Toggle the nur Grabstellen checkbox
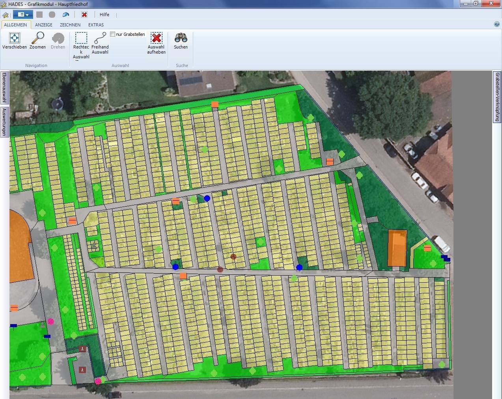Screen dimensions: 502x399 tap(112, 34)
